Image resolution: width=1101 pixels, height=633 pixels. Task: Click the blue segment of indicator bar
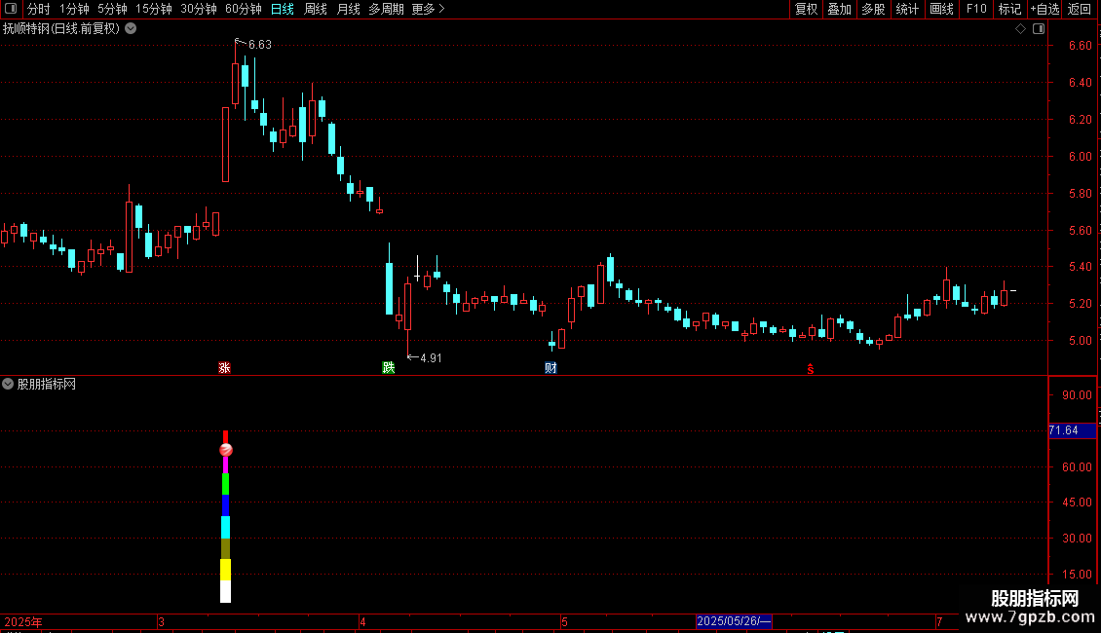(225, 505)
